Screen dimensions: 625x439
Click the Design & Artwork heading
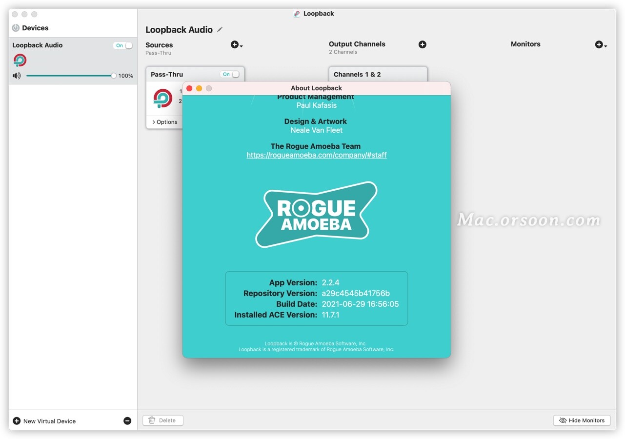click(x=316, y=121)
